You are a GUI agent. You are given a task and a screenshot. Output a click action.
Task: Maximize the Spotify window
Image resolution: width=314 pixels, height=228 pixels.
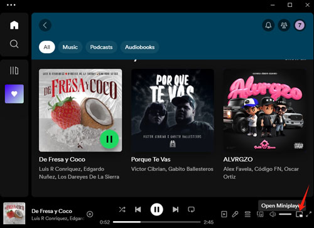290,5
